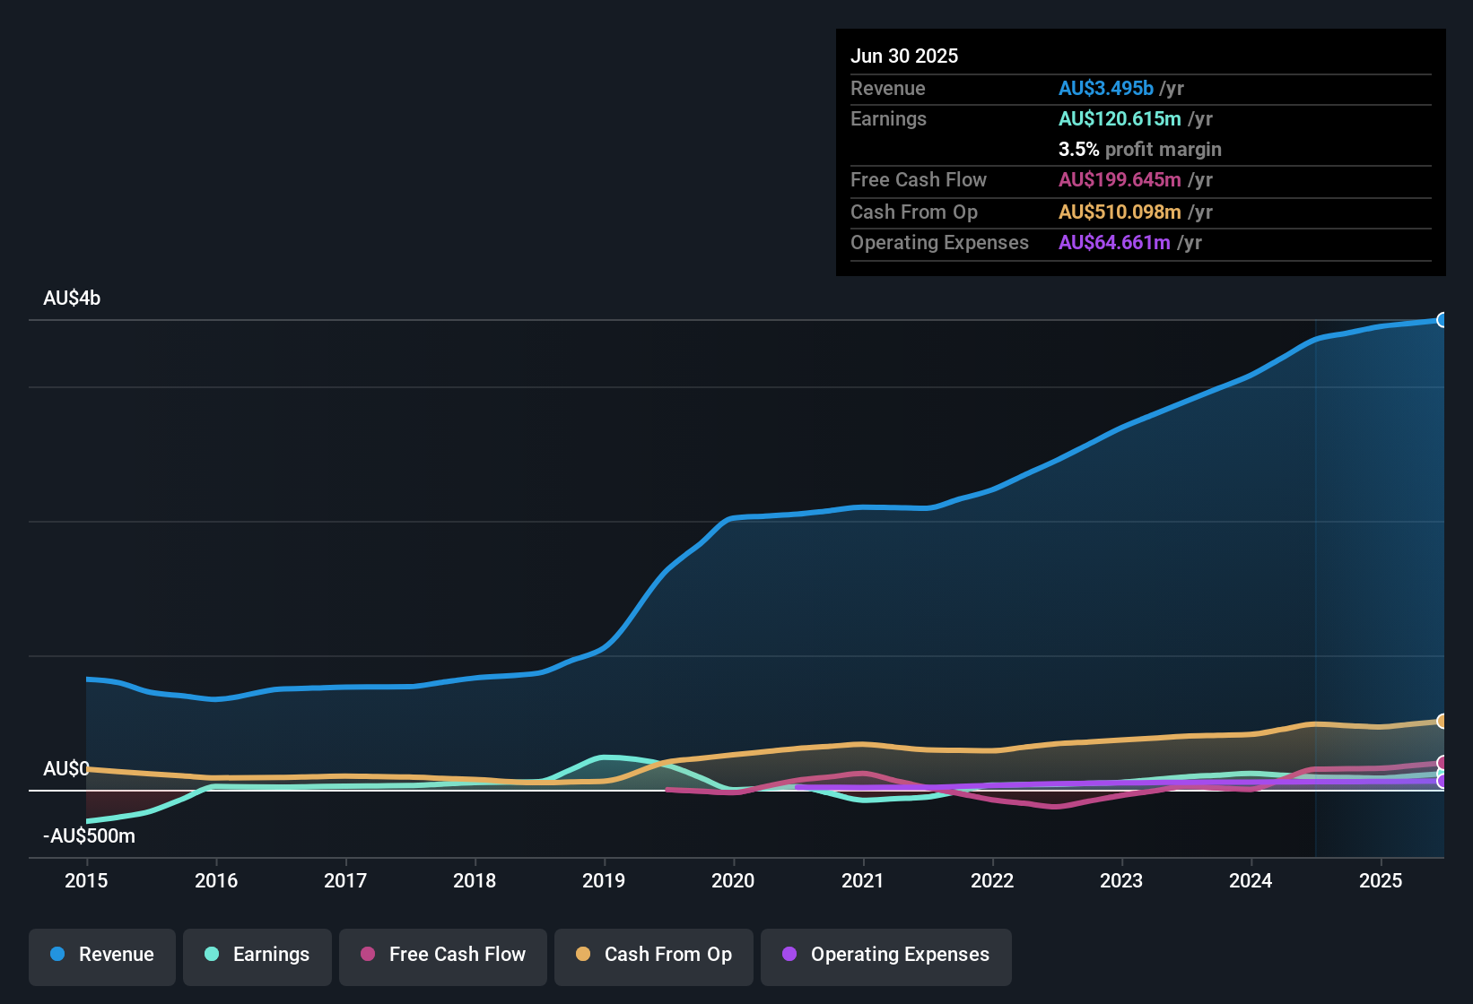Image resolution: width=1473 pixels, height=1004 pixels.
Task: Select the 2015 label on the x-axis
Action: (x=86, y=881)
